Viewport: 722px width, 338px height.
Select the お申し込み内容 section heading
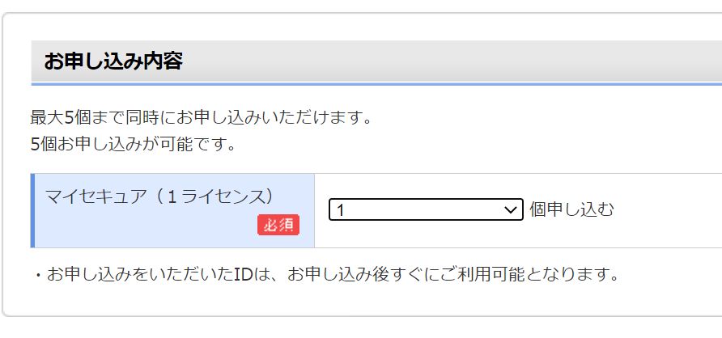113,61
